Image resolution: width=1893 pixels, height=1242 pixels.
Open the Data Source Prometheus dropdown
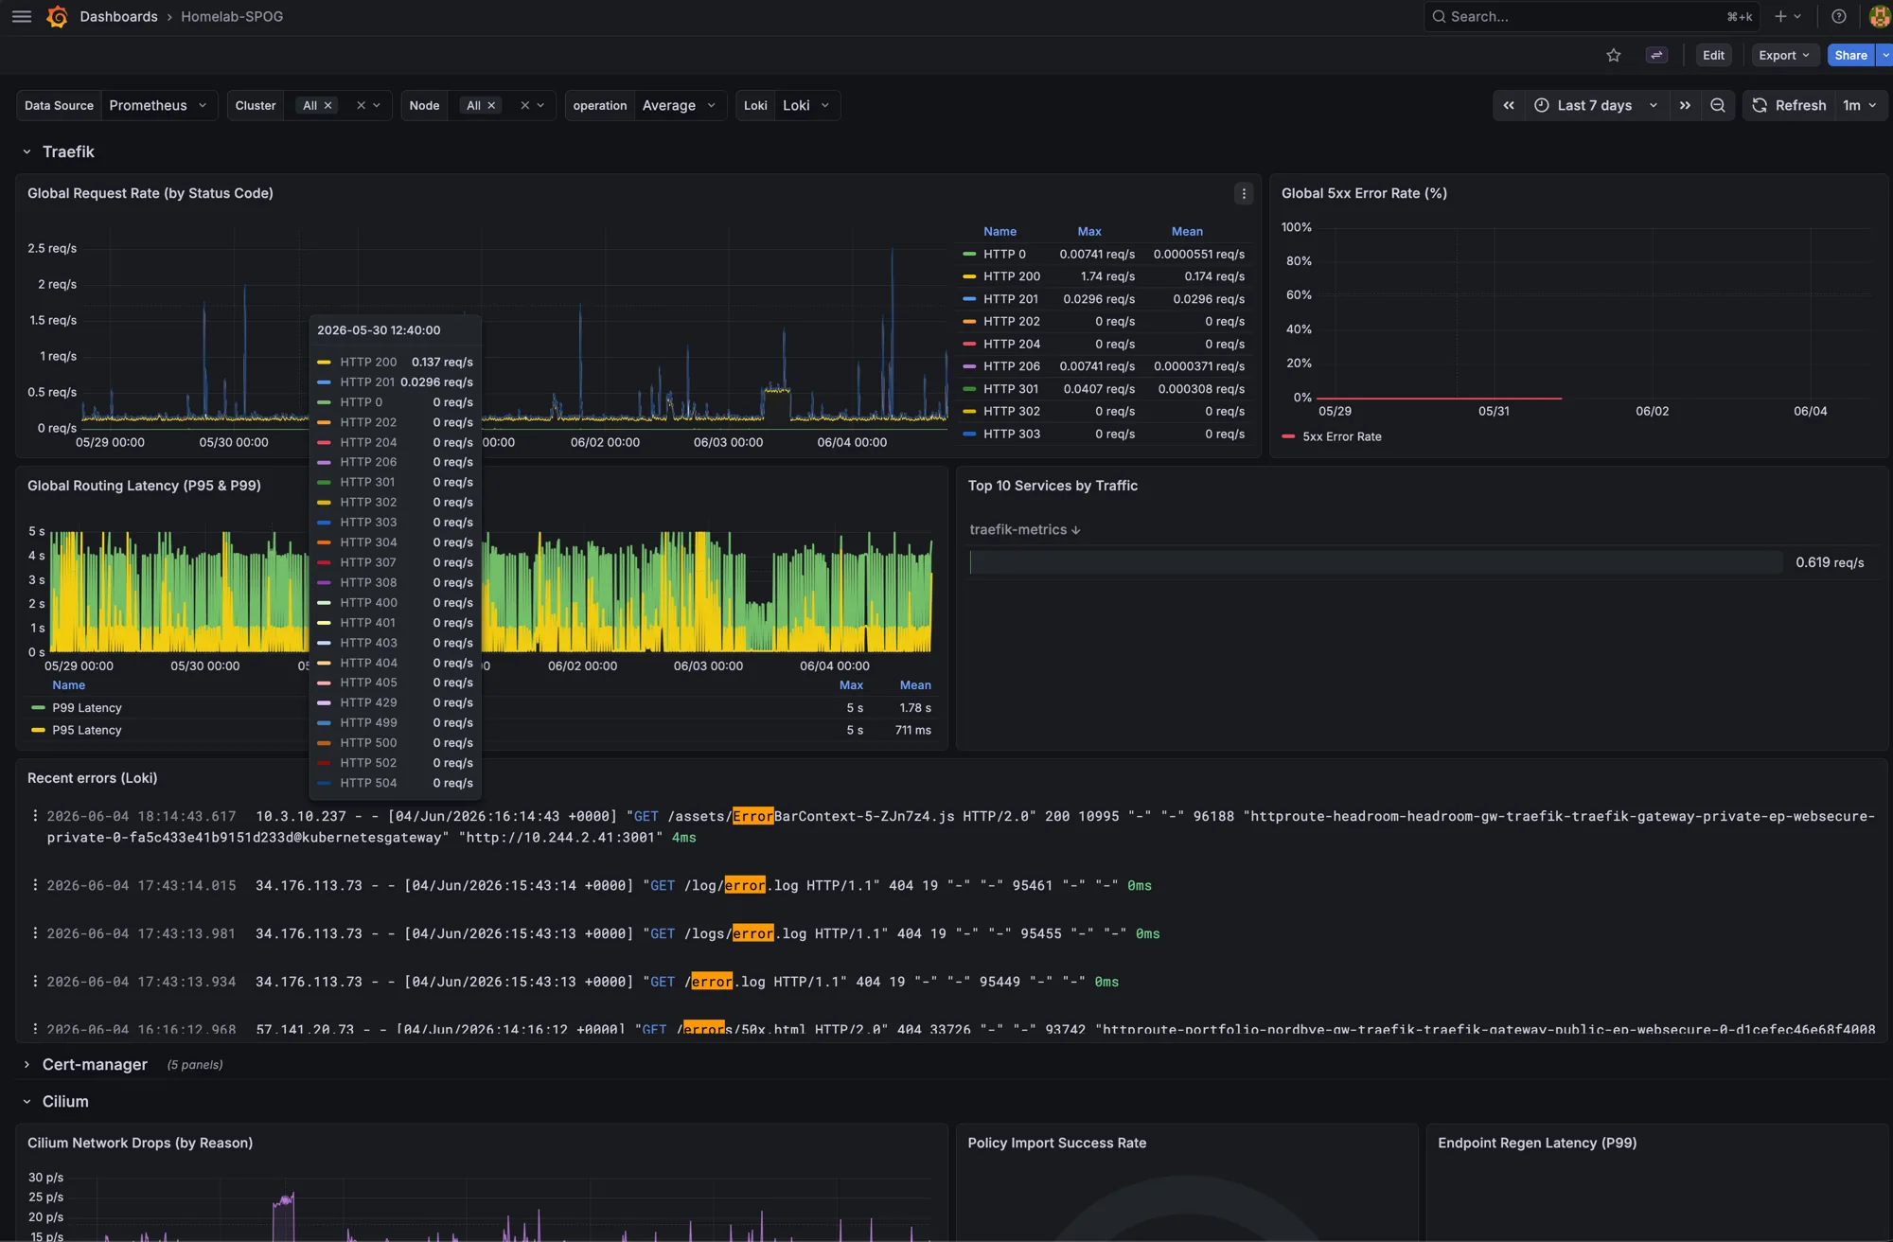tap(158, 105)
